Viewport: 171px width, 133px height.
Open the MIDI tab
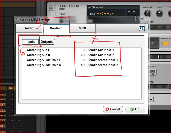82,28
